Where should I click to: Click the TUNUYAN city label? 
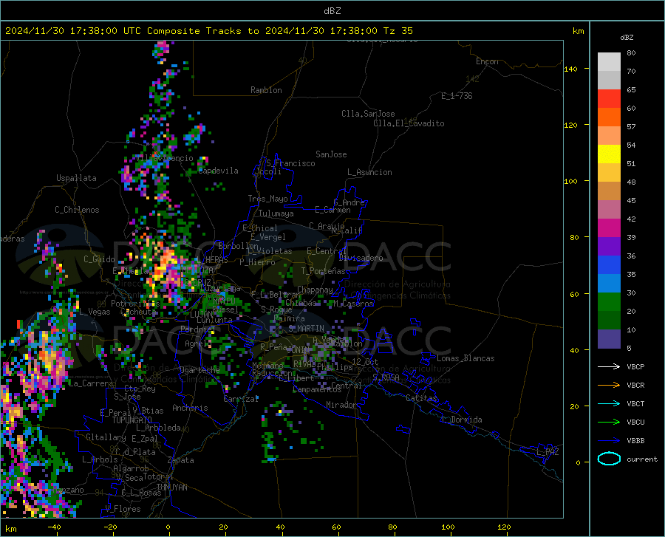171,488
